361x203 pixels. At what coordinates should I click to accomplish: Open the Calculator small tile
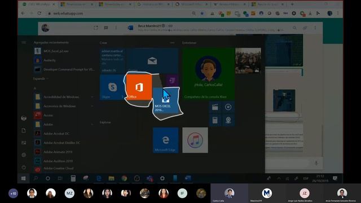pos(215,120)
